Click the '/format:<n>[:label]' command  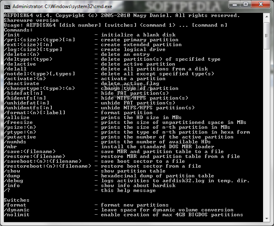click(34, 113)
